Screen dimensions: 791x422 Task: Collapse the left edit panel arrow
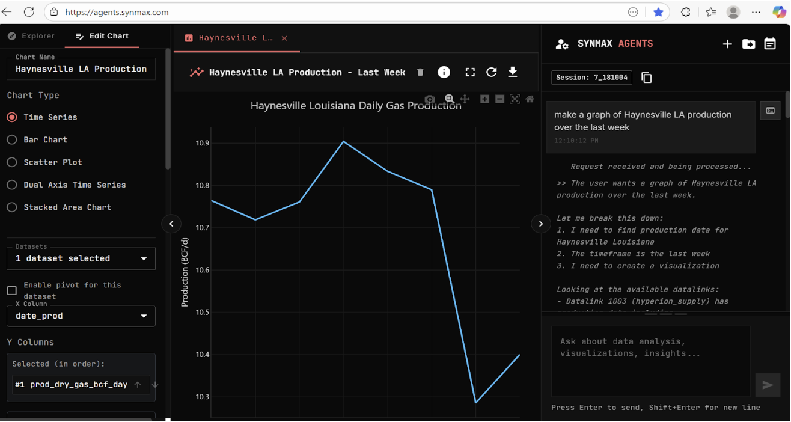(171, 224)
